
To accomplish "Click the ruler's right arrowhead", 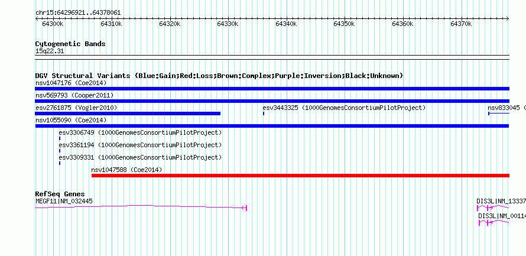I will [508, 18].
